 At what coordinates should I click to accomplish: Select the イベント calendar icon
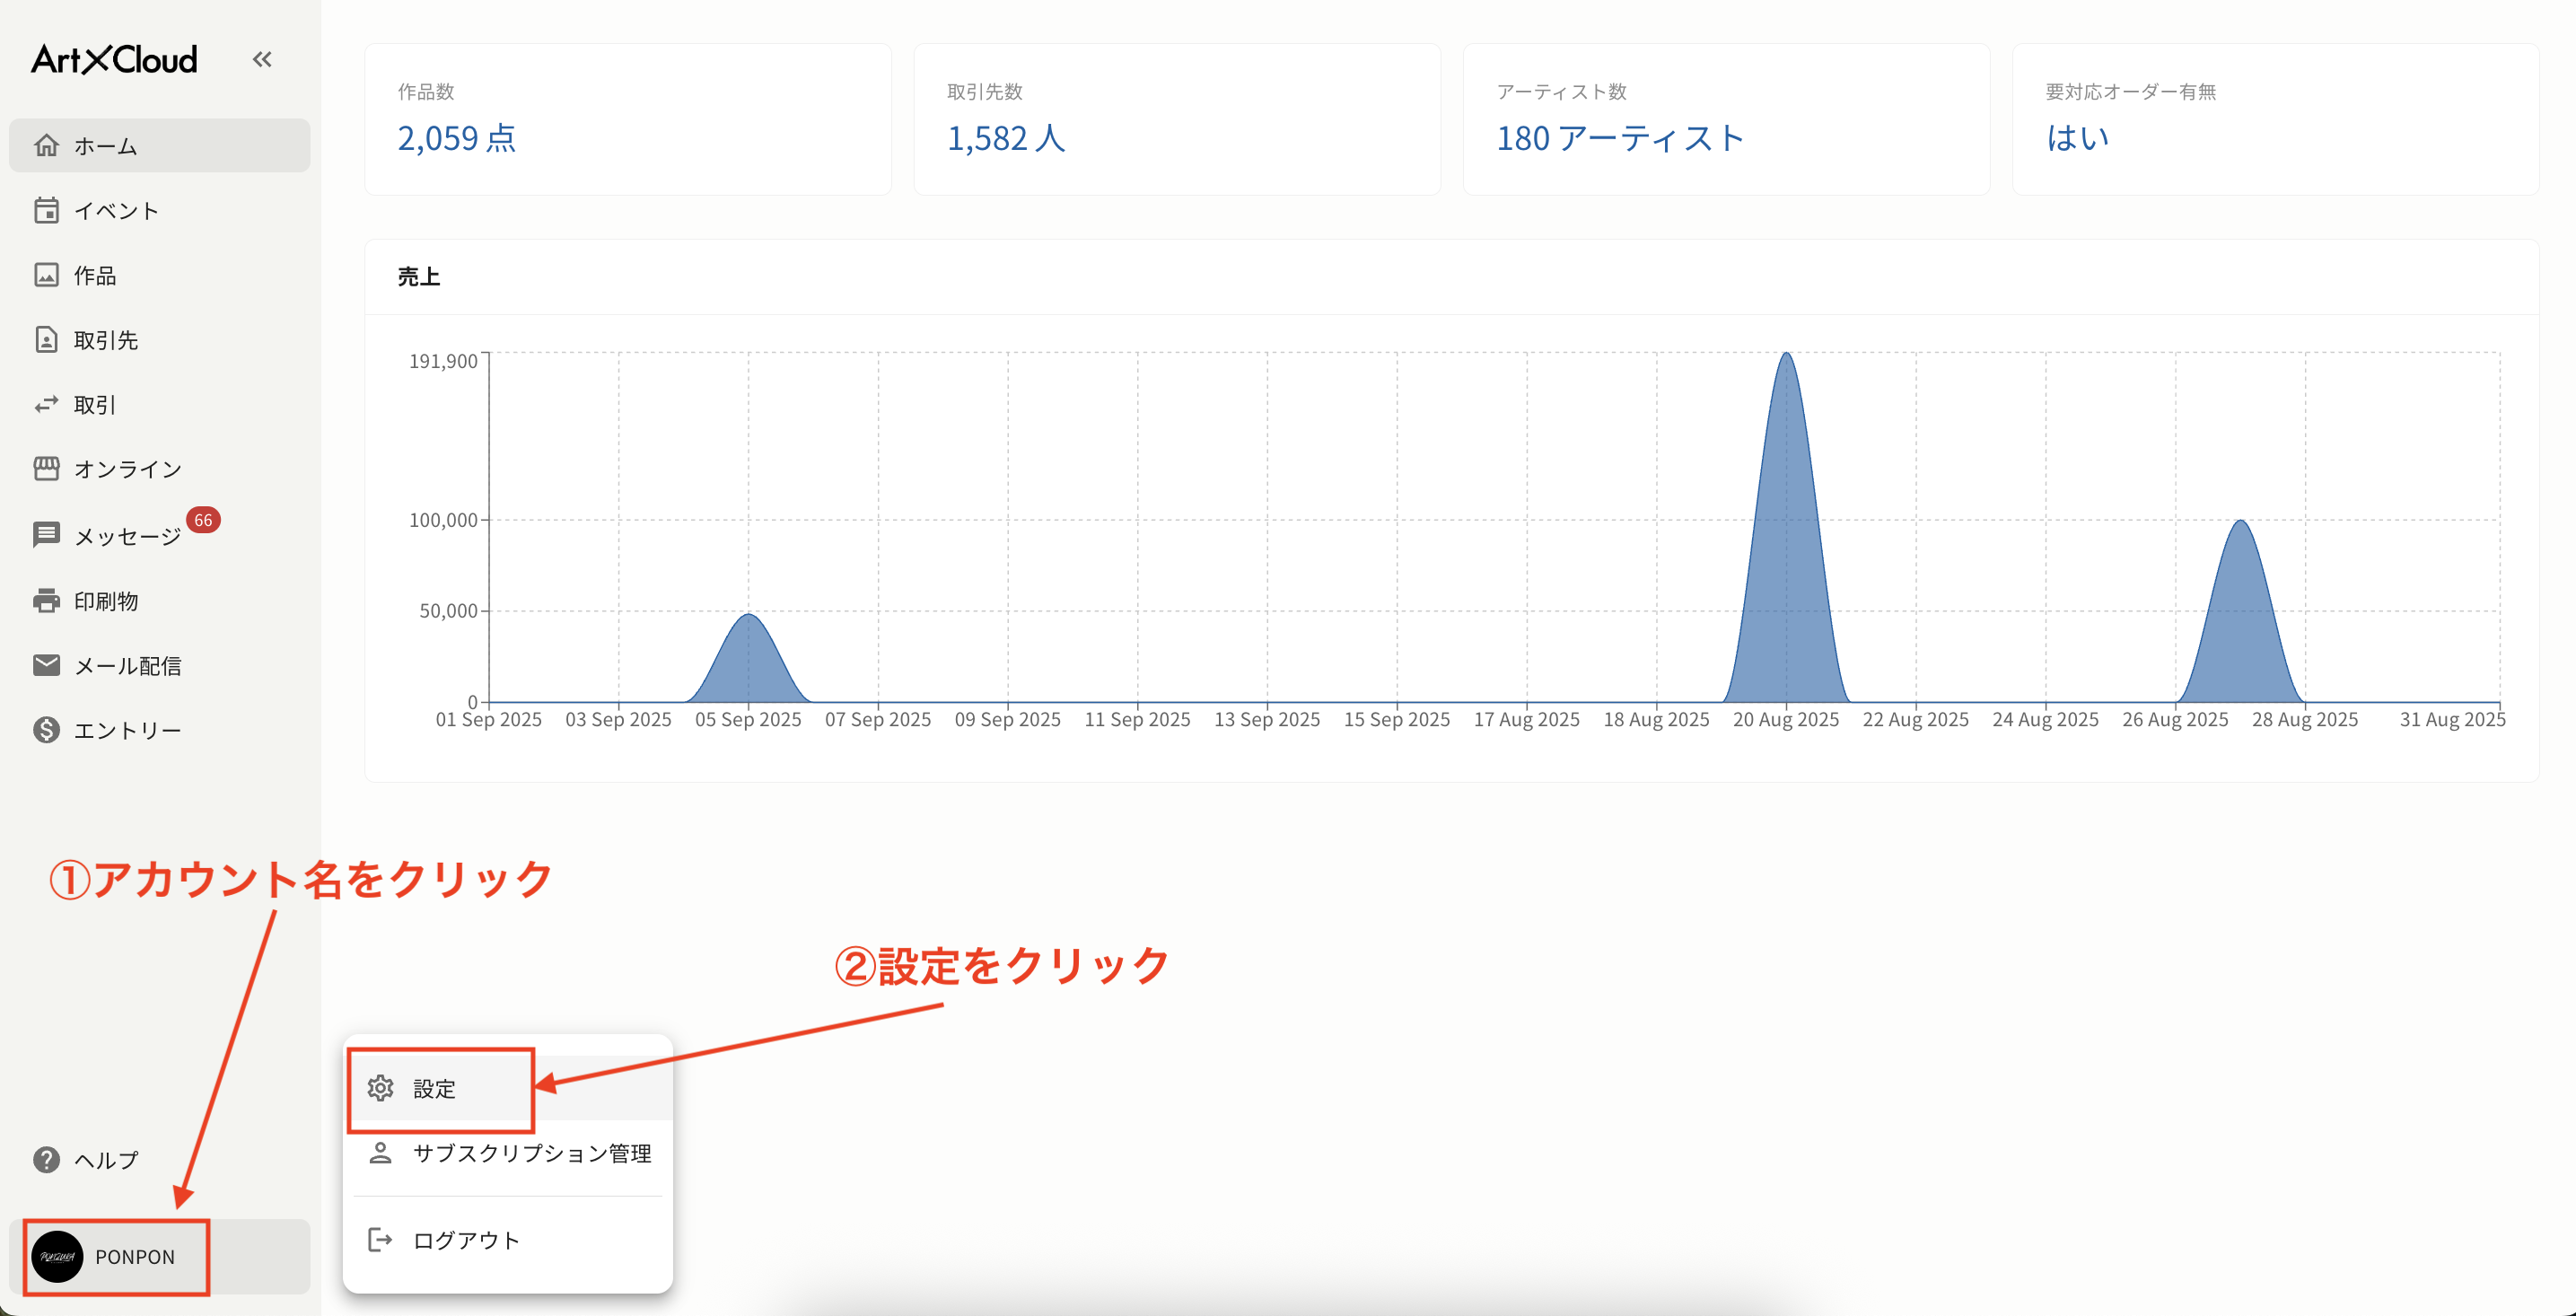coord(47,210)
